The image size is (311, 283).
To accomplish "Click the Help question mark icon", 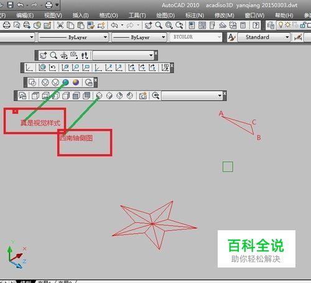I will (256, 25).
